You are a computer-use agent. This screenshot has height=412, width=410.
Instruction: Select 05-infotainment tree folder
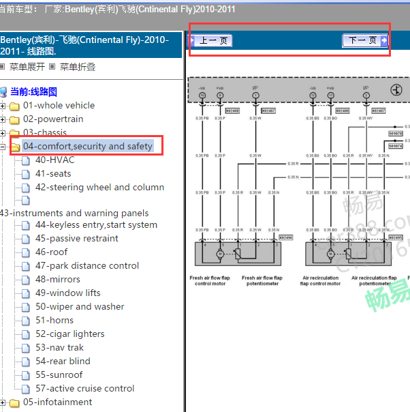click(x=57, y=402)
